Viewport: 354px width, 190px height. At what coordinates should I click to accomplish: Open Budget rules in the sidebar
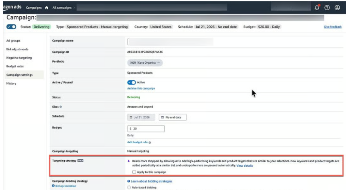coord(15,66)
